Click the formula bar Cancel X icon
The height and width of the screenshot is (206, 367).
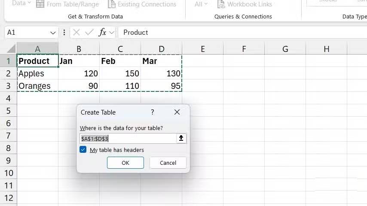(76, 32)
